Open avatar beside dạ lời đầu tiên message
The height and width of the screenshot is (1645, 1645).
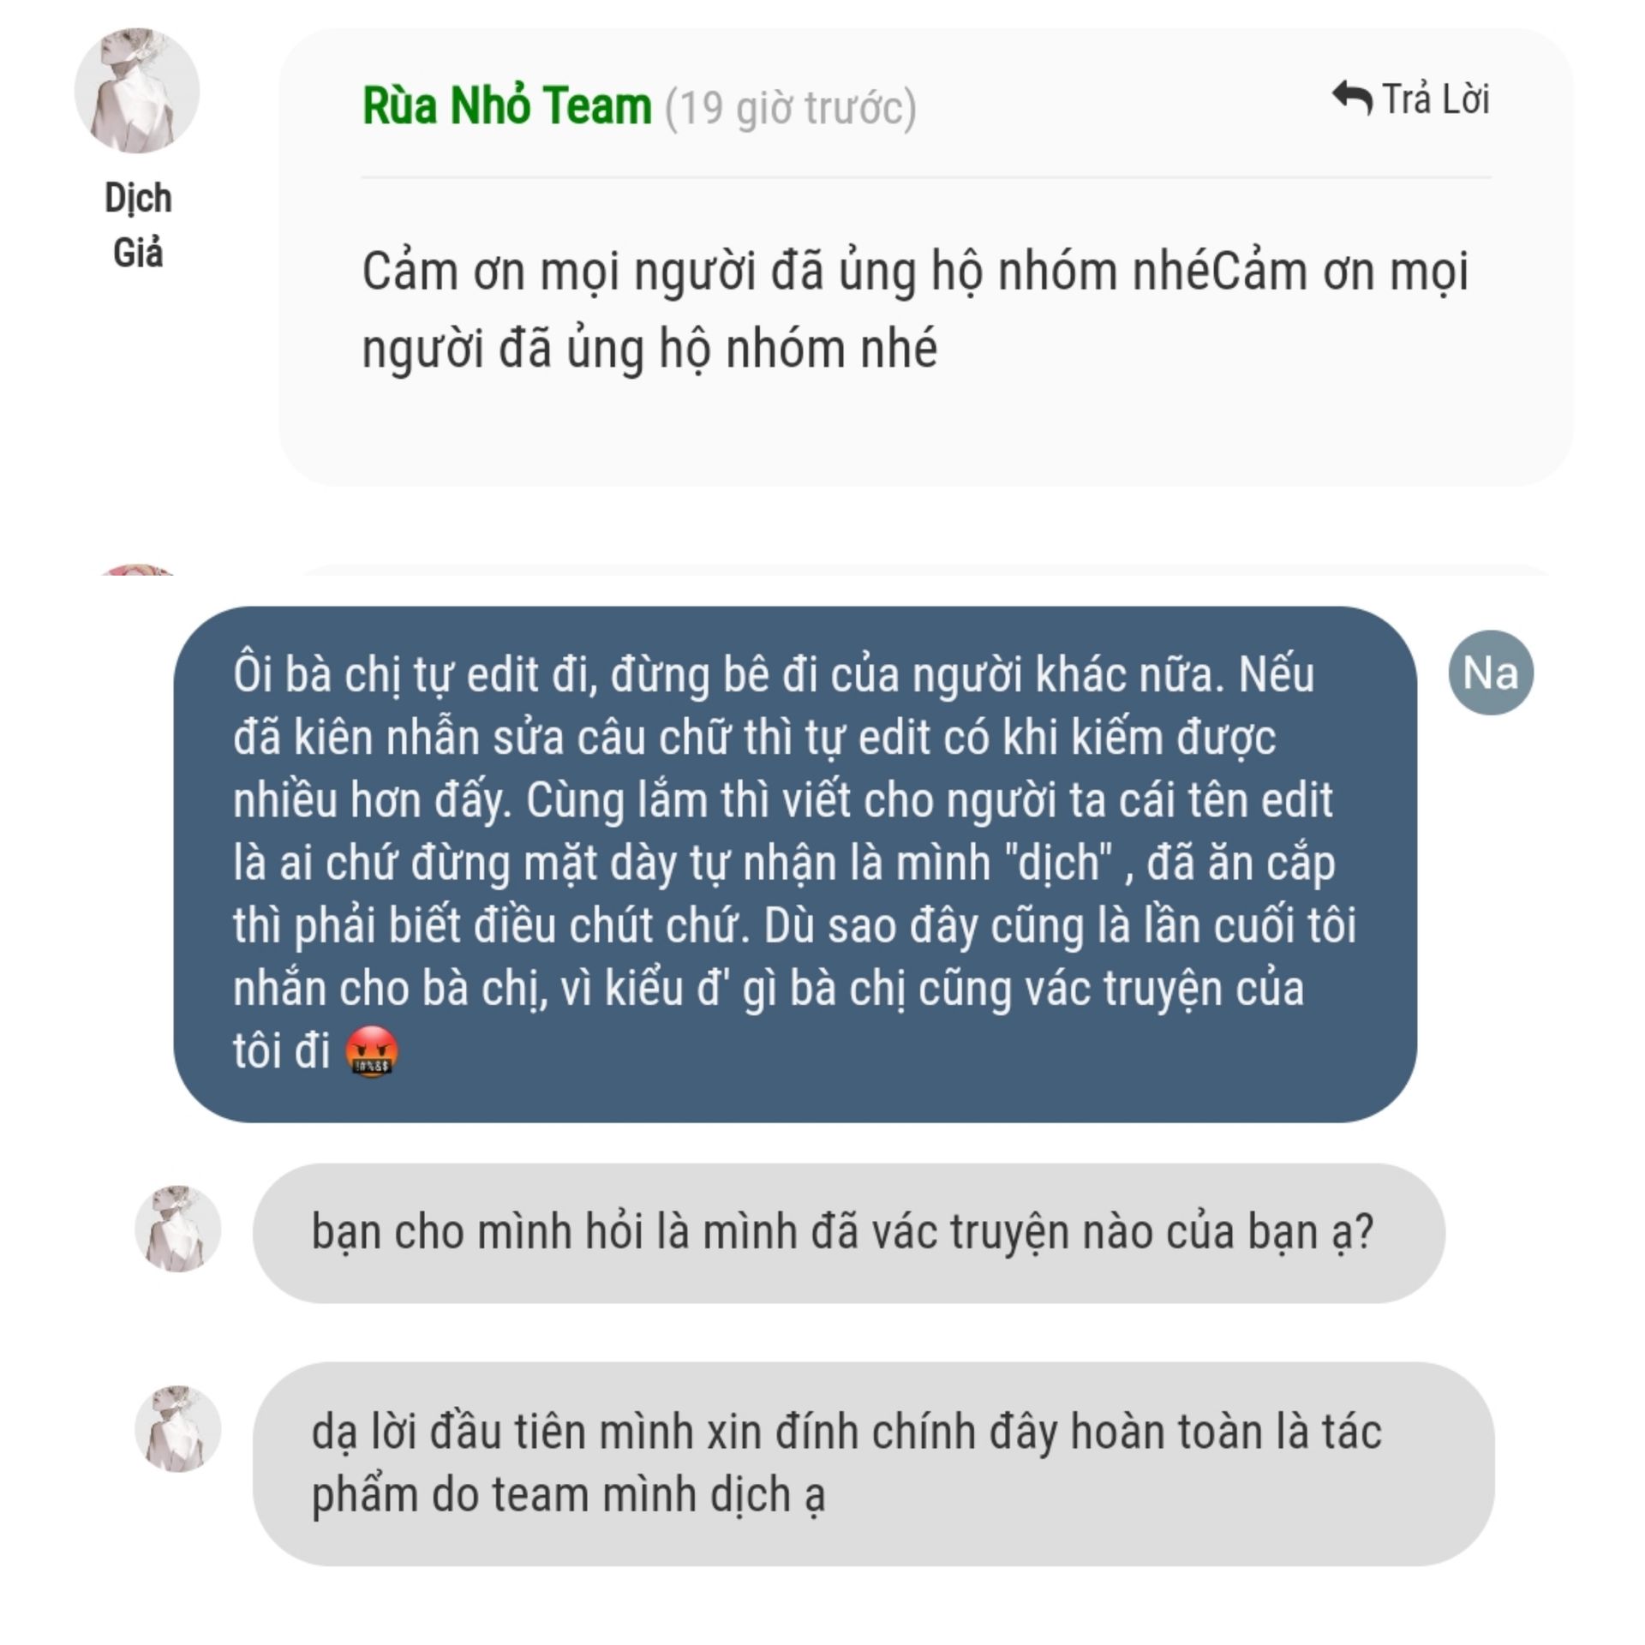(178, 1428)
